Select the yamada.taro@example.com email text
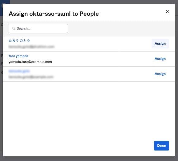 point(30,62)
